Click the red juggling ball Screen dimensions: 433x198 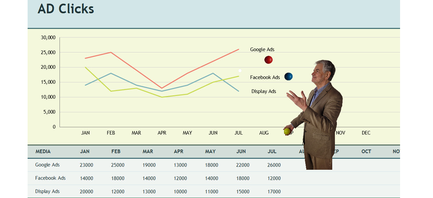click(x=268, y=60)
